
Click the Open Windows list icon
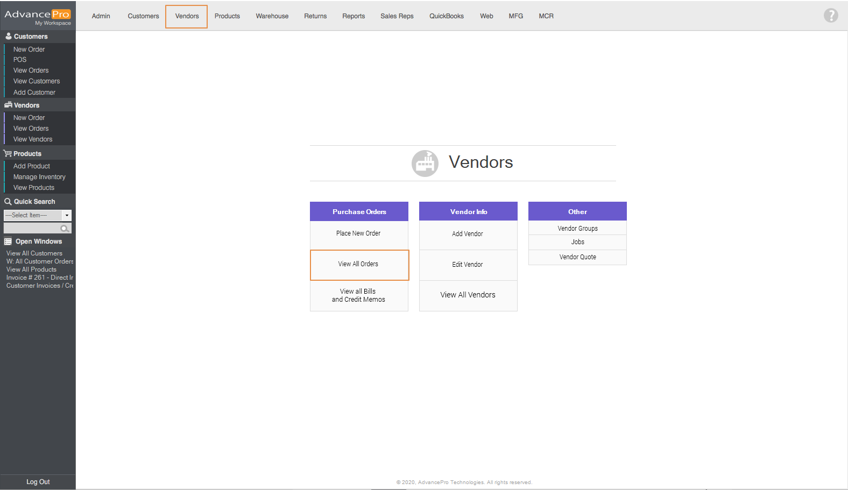tap(8, 242)
